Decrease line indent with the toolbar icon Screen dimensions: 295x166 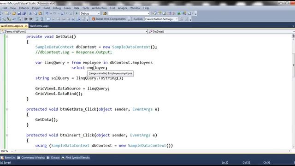tap(26, 19)
